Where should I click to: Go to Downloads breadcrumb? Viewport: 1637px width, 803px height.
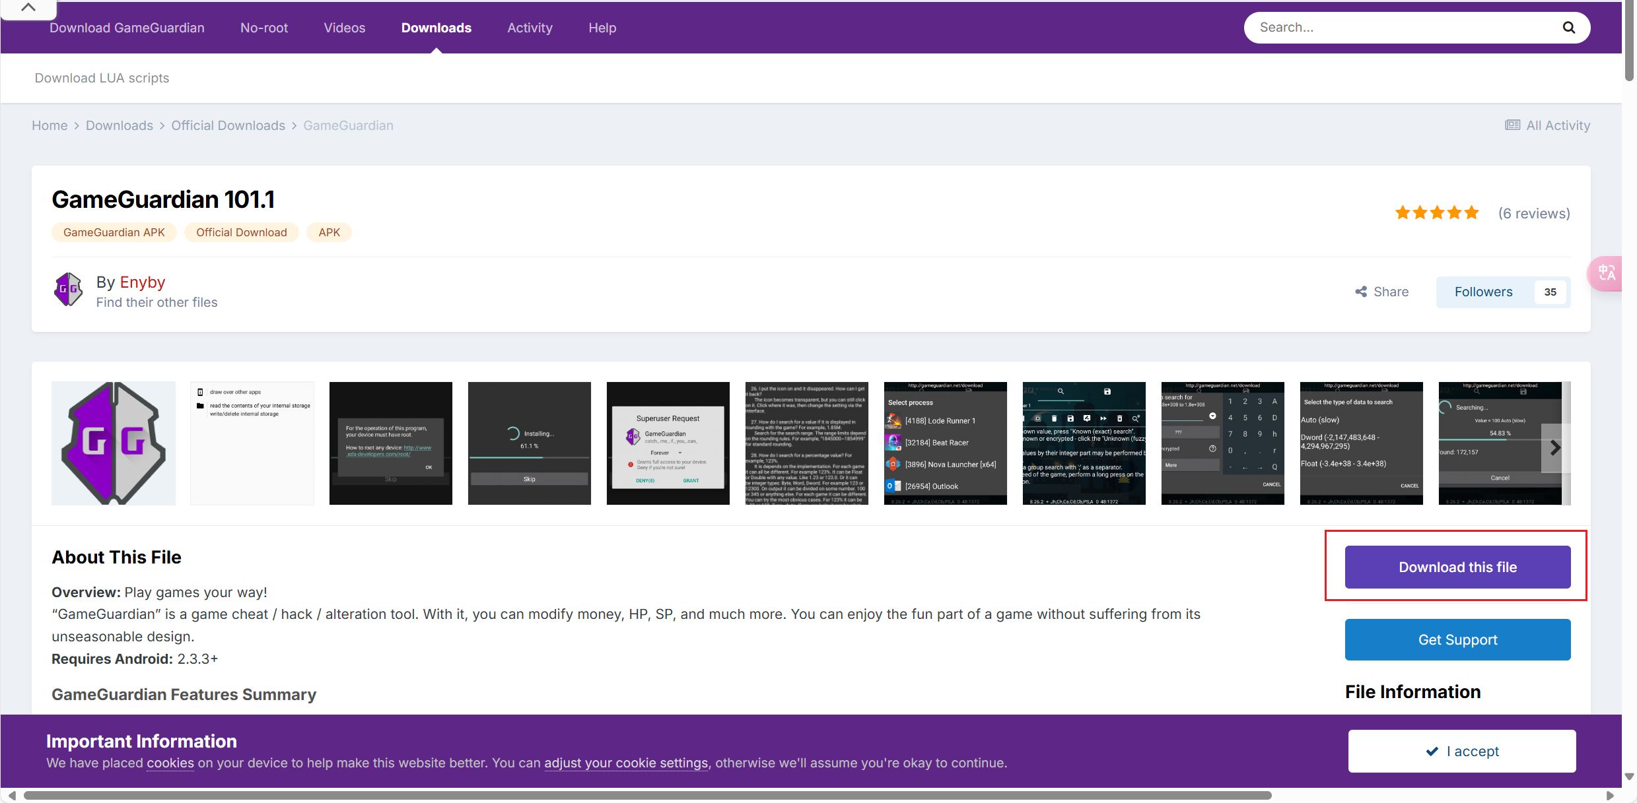pos(120,125)
